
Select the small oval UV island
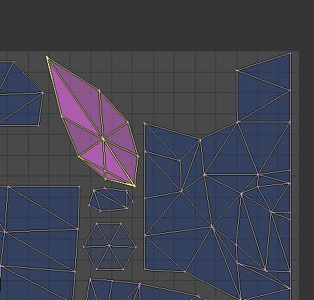111,200
